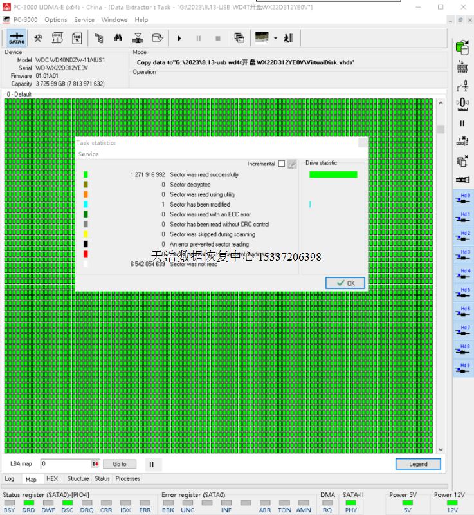Viewport: 474px width, 515px height.
Task: Click the SATA0 port selector icon
Action: (17, 38)
